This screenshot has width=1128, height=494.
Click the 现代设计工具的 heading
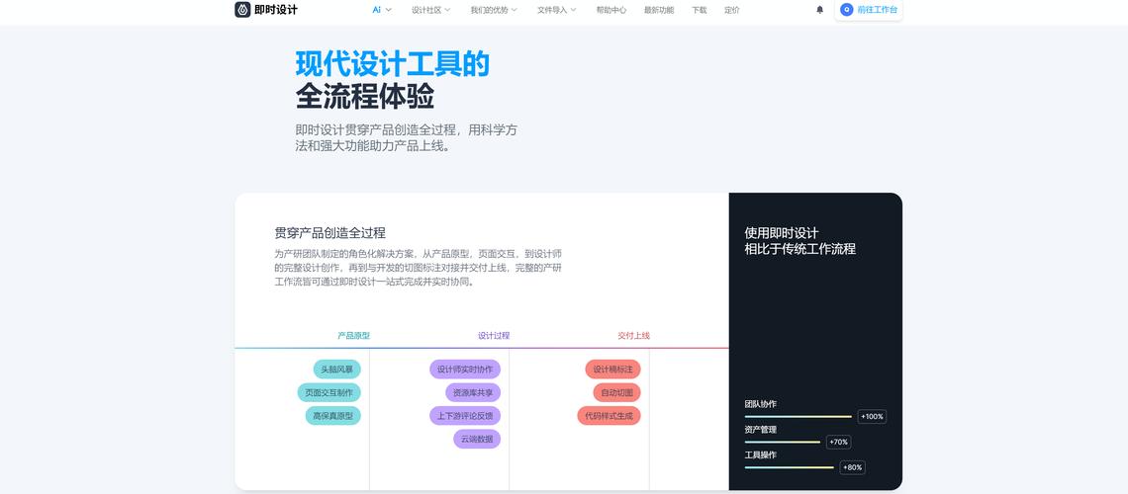[x=393, y=64]
